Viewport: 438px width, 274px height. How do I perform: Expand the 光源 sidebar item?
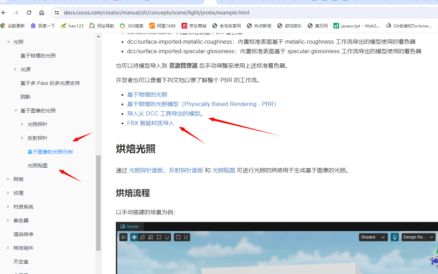click(x=15, y=69)
